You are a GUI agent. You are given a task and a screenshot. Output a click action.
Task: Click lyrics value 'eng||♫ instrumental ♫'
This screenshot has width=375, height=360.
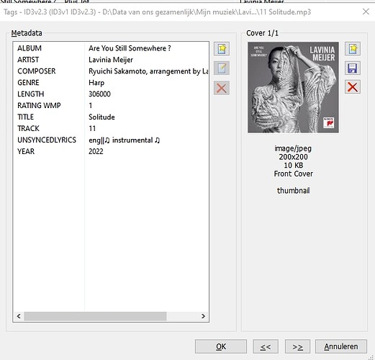(x=125, y=140)
